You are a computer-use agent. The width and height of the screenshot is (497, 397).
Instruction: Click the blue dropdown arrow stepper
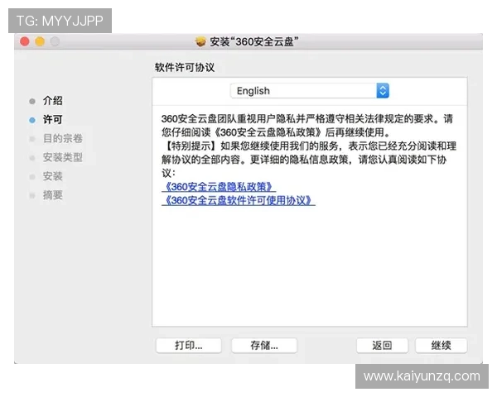tap(383, 91)
